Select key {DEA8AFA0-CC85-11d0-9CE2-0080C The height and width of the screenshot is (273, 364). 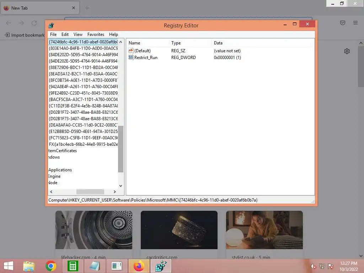click(83, 125)
